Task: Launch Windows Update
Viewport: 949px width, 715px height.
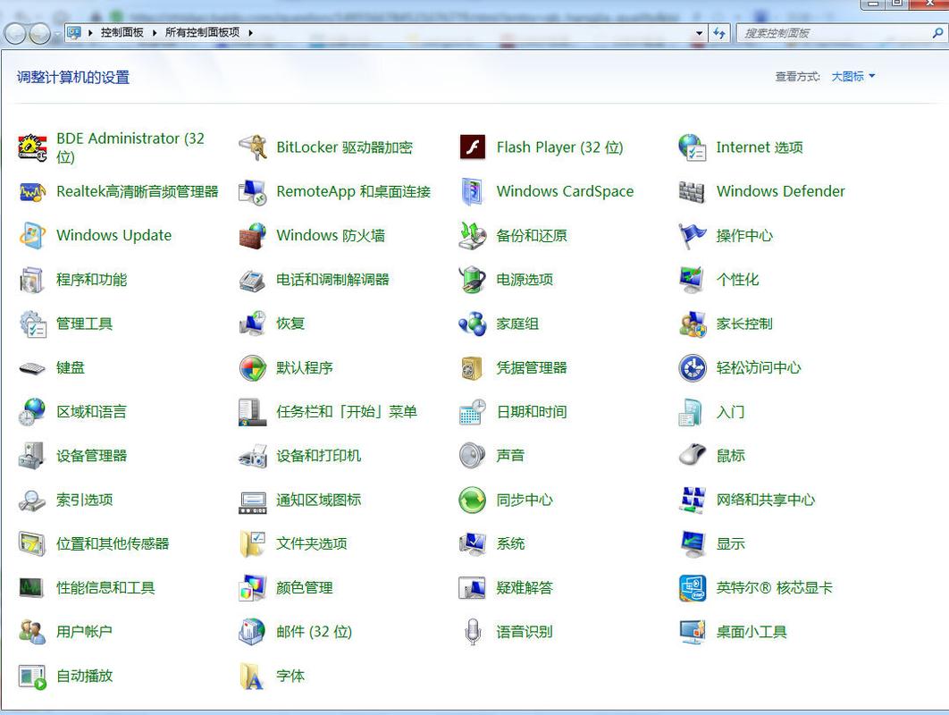Action: tap(113, 235)
